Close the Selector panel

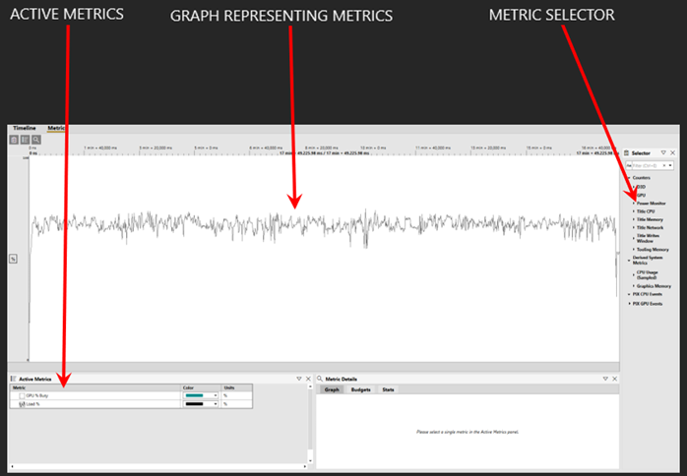click(x=672, y=152)
